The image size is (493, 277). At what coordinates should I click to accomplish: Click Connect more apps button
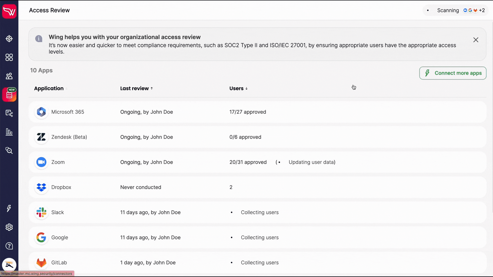[x=453, y=73]
